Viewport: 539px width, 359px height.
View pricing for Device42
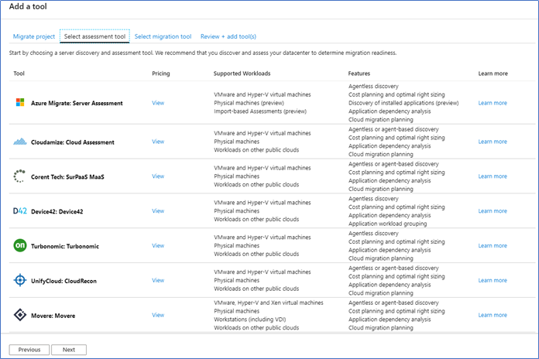tap(158, 211)
